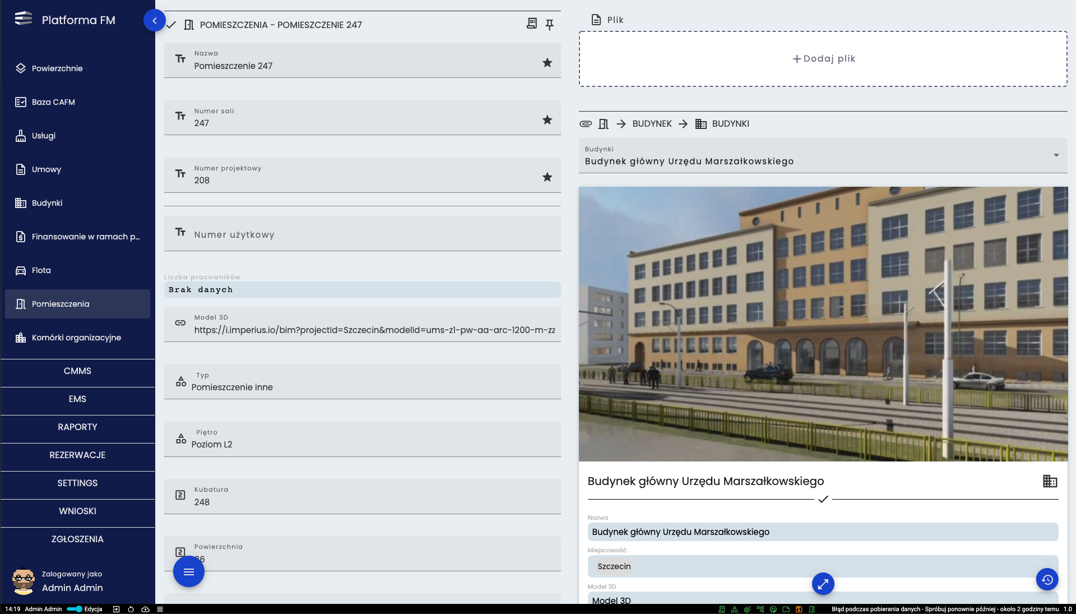Click the BUDYNKI breadcrumb link
This screenshot has width=1076, height=614.
pos(730,124)
